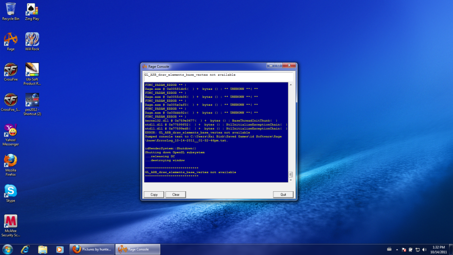453x255 pixels.
Task: Select Ubi Soft Product R... desktop icon
Action: click(x=32, y=74)
